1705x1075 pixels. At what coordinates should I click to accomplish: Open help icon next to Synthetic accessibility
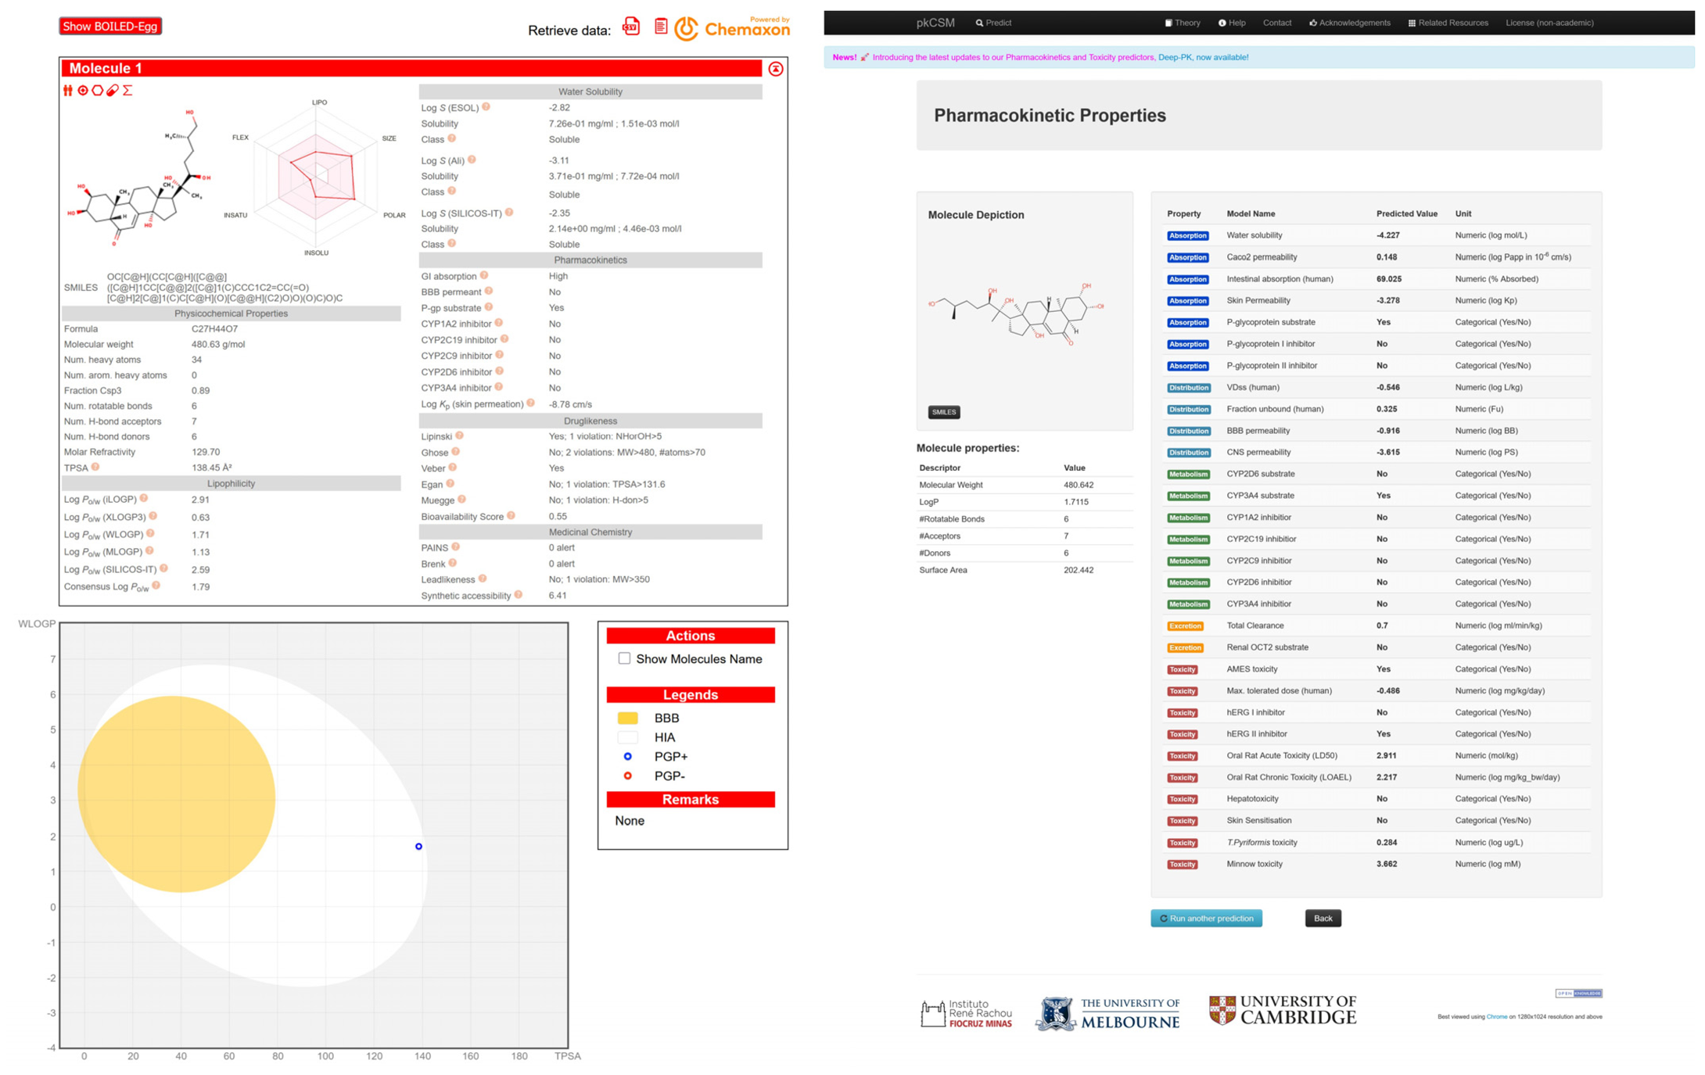click(519, 595)
